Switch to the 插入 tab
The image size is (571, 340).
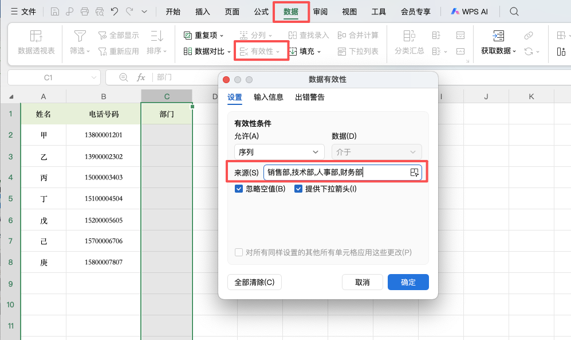point(203,11)
